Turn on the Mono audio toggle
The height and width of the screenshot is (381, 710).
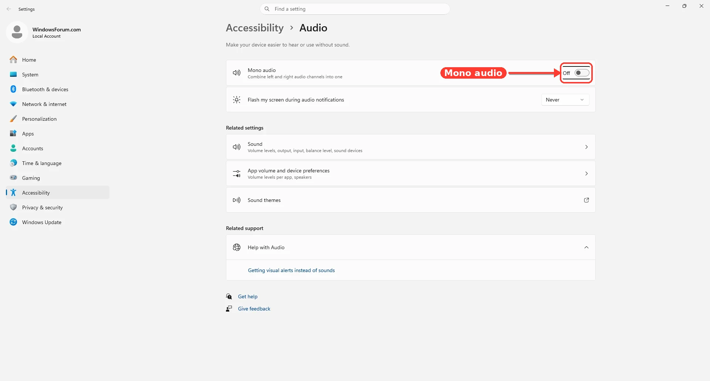[582, 73]
